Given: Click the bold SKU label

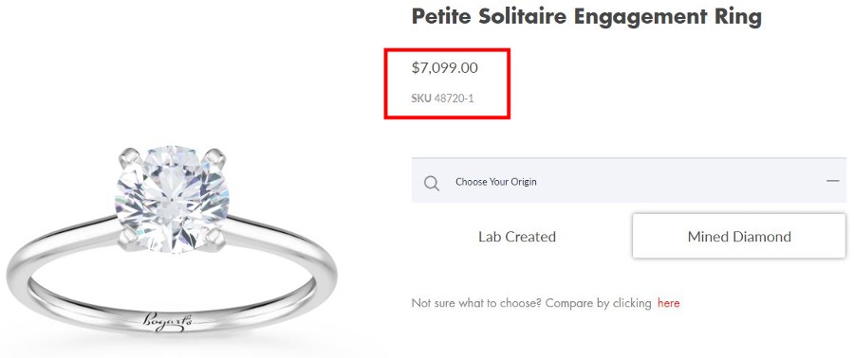Looking at the screenshot, I should pyautogui.click(x=421, y=98).
